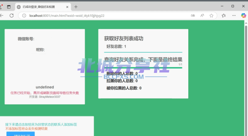Click 拉黑你的人总数: 0 result
Screen dimensions: 248x136
click(x=122, y=81)
